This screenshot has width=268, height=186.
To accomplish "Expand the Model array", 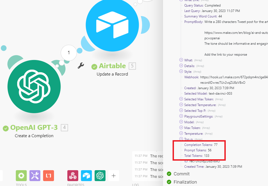I will pyautogui.click(x=181, y=122).
